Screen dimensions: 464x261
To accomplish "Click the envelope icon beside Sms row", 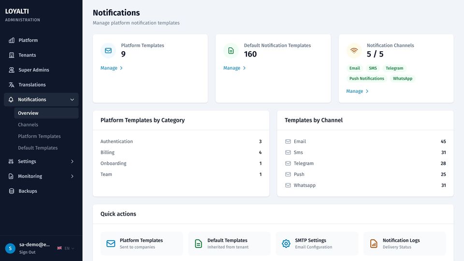I will [288, 152].
